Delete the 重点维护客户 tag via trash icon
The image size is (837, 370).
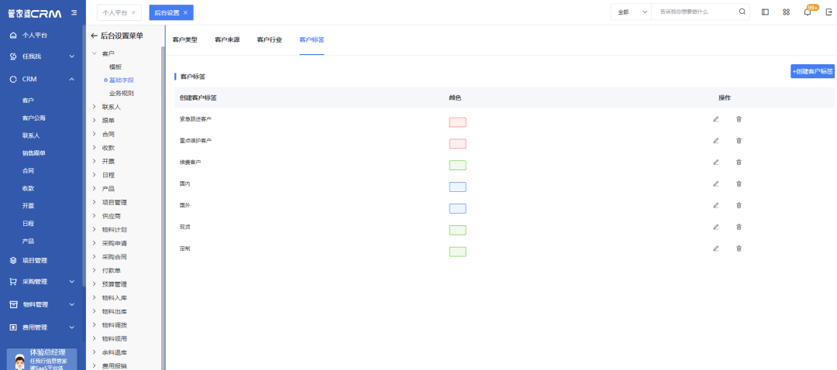click(739, 141)
